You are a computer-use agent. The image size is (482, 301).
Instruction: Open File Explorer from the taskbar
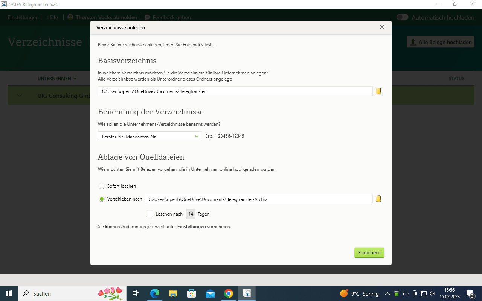173,293
